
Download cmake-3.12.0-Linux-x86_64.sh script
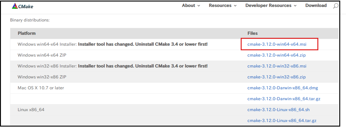(x=278, y=110)
